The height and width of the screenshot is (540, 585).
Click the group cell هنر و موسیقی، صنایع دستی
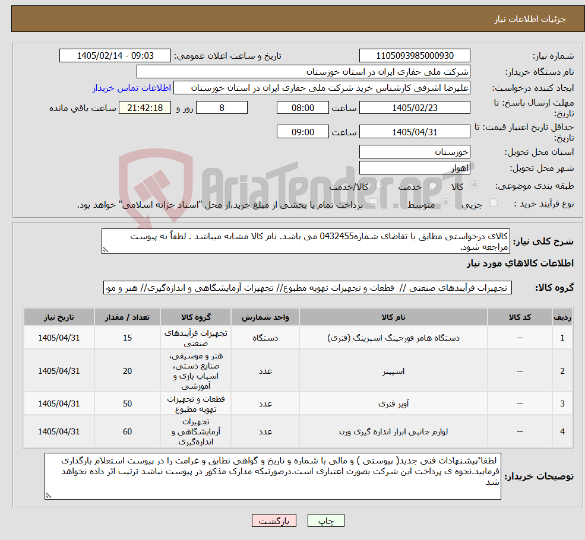point(196,371)
